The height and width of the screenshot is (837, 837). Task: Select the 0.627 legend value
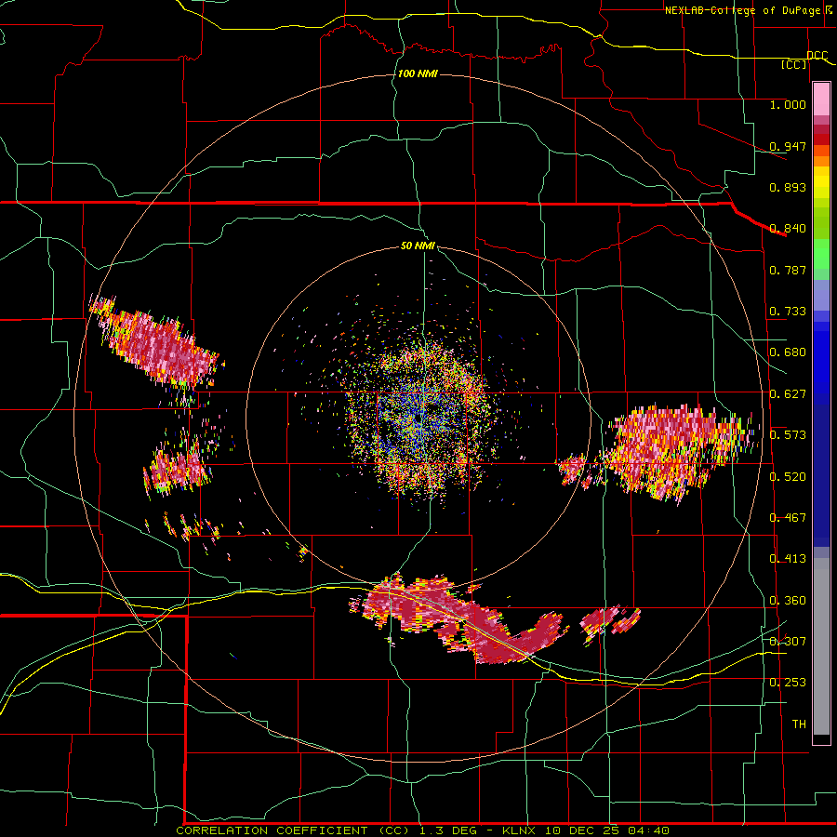click(x=788, y=394)
